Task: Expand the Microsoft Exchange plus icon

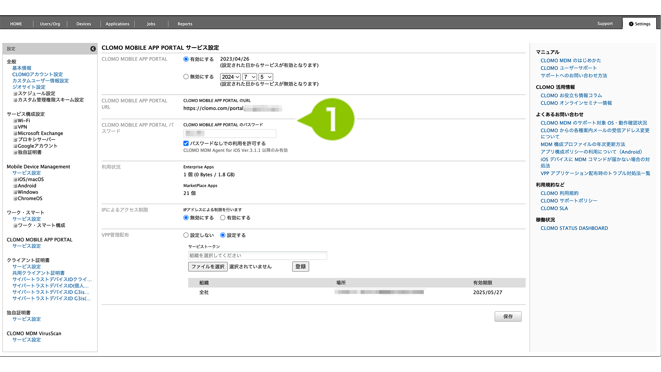Action: tap(15, 134)
